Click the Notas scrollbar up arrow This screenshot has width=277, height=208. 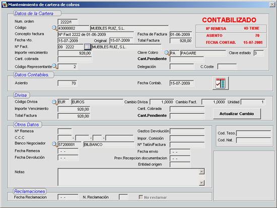click(202, 171)
